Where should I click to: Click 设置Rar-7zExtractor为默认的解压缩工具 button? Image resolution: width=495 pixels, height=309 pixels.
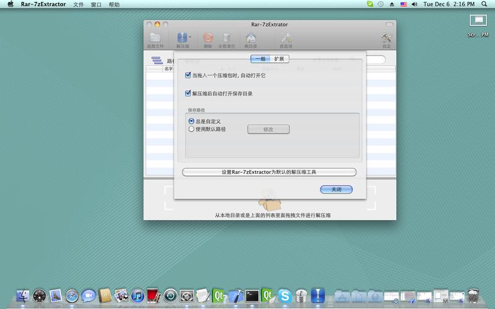point(269,172)
